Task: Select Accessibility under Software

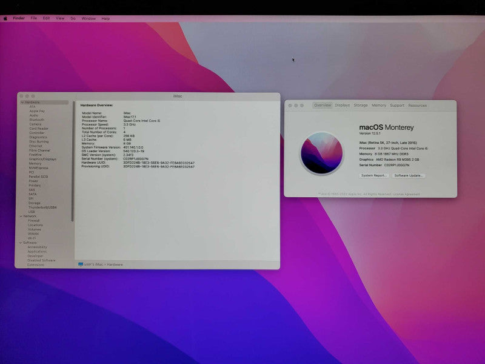Action: pos(37,247)
